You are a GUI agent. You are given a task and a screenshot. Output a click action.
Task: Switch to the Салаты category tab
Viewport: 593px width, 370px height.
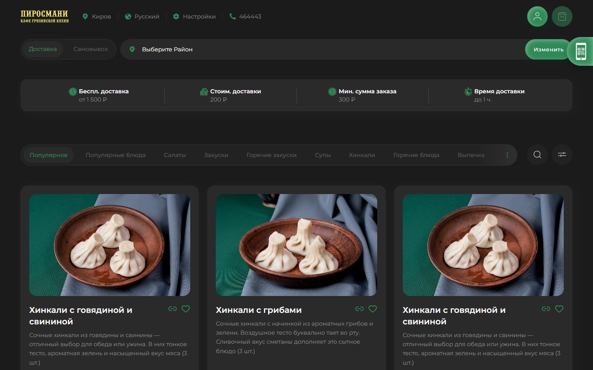(175, 155)
